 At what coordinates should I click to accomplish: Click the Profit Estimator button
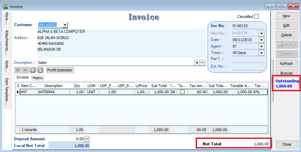pos(60,70)
